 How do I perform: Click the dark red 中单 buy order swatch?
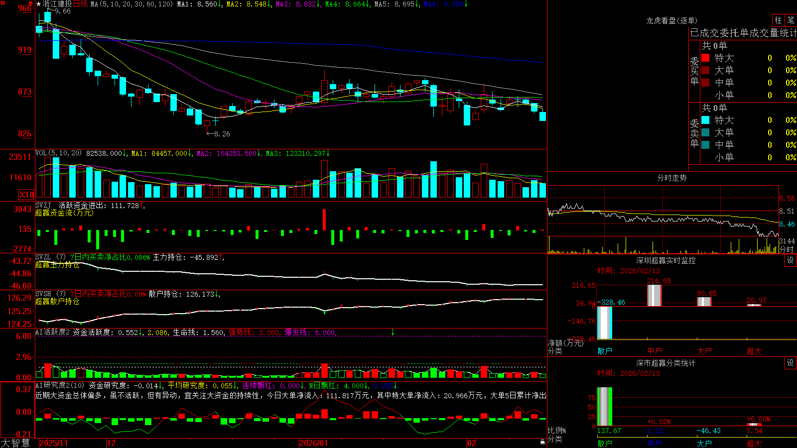click(x=705, y=83)
